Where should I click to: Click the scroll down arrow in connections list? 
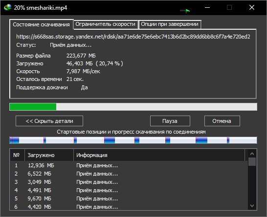tap(252, 206)
